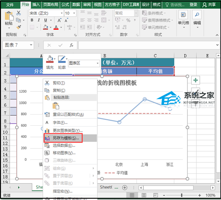The height and width of the screenshot is (200, 221).
Task: Click the merge and center icon
Action: (104, 20)
